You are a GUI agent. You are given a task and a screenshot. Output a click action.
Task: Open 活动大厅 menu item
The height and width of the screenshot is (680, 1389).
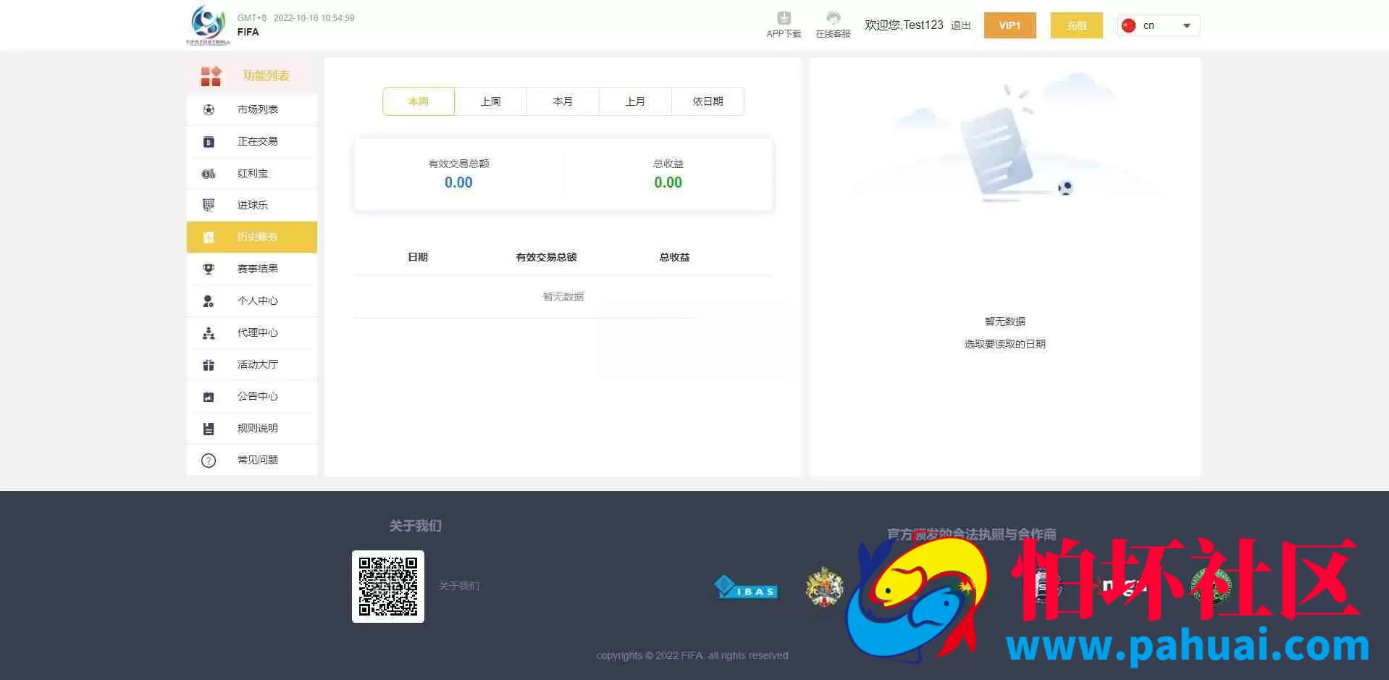[x=252, y=364]
